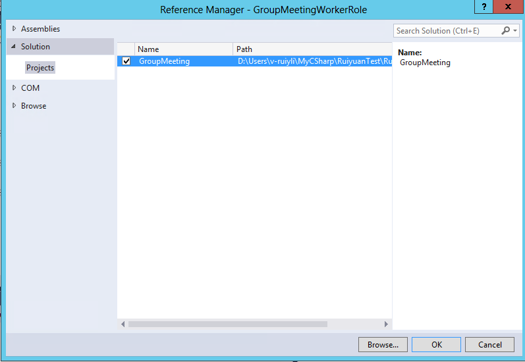Viewport: 525px width, 362px height.
Task: Open the search options dropdown arrow
Action: click(515, 31)
